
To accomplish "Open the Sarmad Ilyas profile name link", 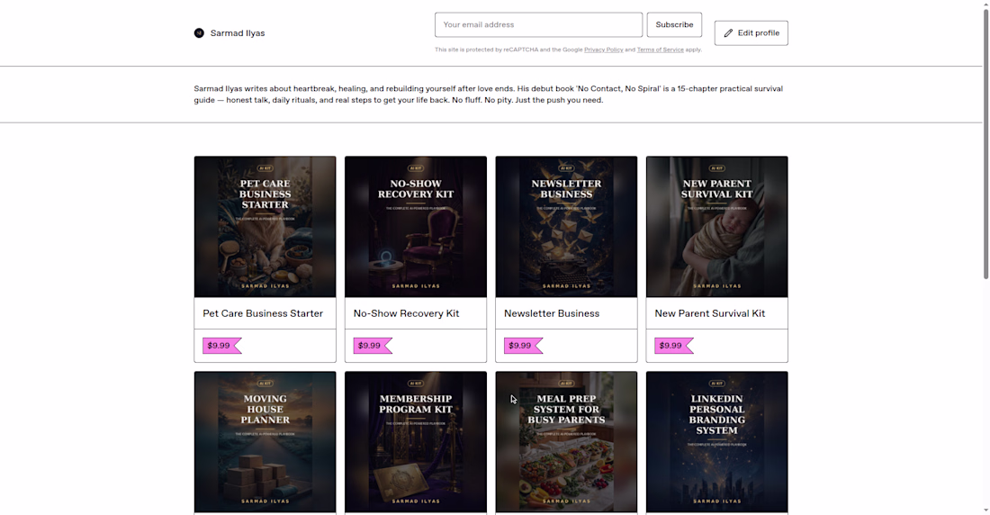I will 238,32.
